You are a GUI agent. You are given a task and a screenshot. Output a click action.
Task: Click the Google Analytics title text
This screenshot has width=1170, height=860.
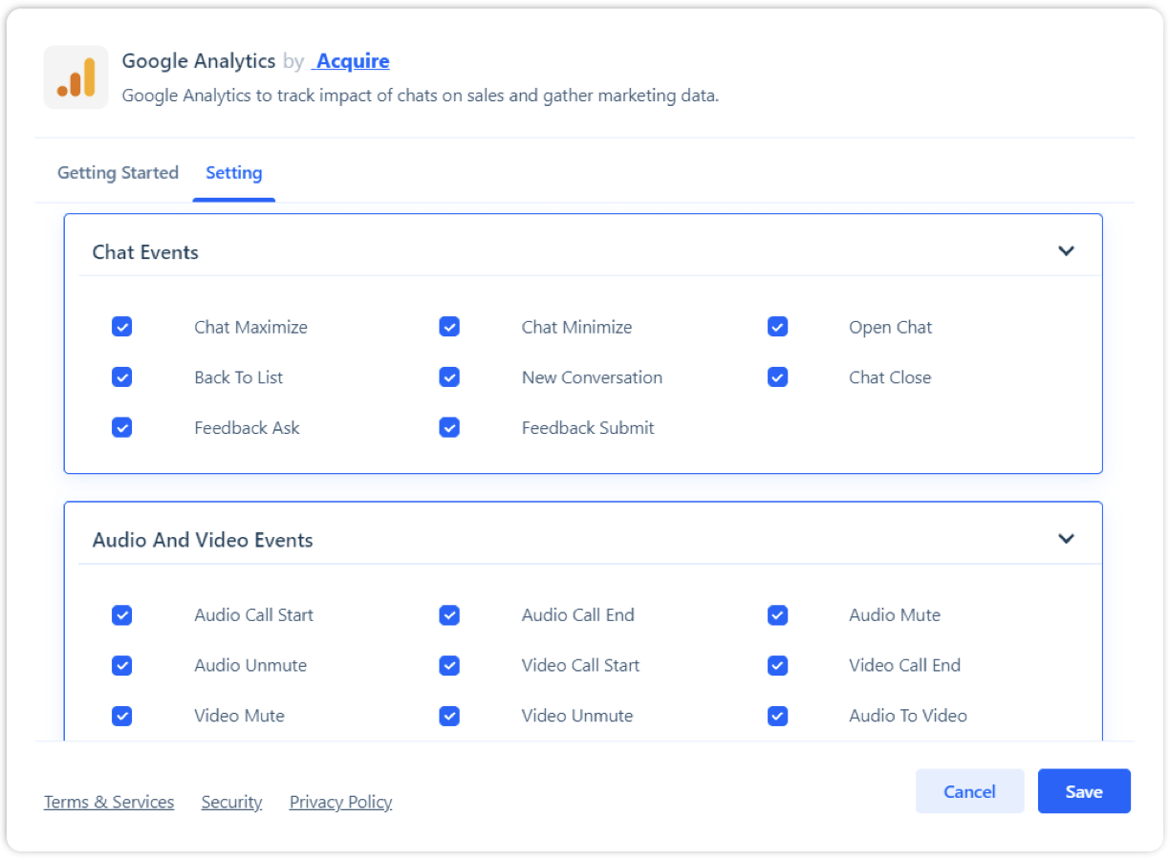point(199,61)
